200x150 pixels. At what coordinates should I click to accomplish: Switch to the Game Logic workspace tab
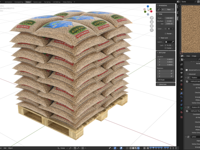point(37,2)
